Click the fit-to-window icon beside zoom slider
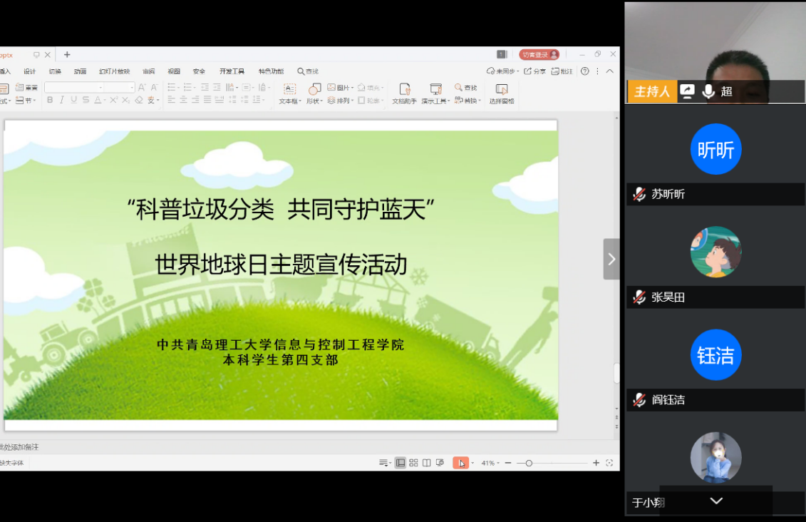806x522 pixels. [x=609, y=463]
